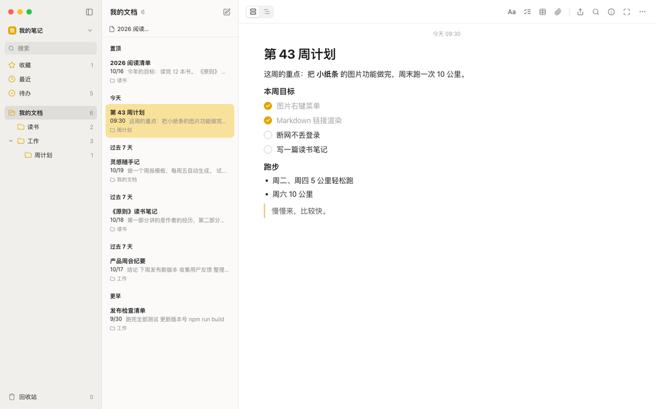The width and height of the screenshot is (655, 409).
Task: Select the 2026 阅读… document tab
Action: click(129, 29)
